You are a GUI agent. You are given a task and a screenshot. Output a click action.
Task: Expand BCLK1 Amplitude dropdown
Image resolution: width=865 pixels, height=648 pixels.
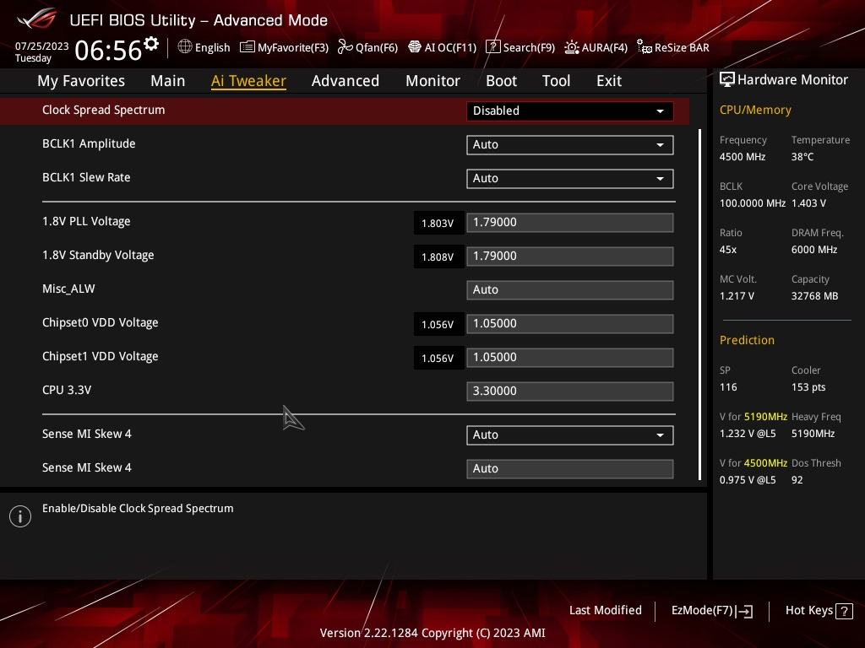click(x=570, y=145)
